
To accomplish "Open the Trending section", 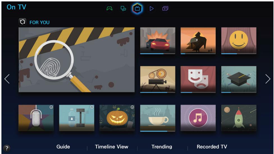I will (x=162, y=147).
